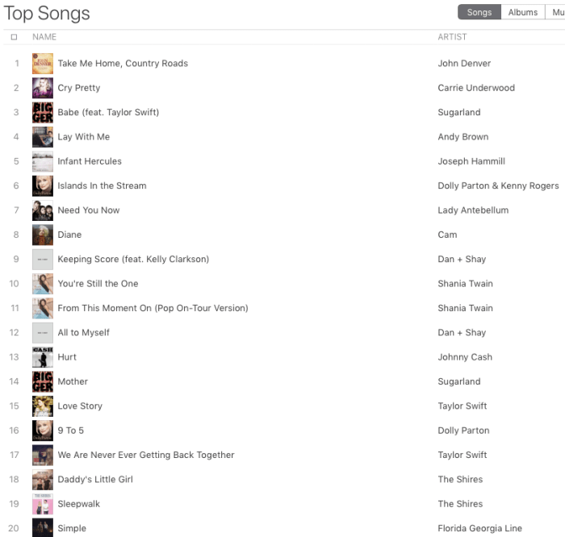Click the Hurt album artwork by Johnny Cash
The image size is (565, 537).
click(43, 357)
